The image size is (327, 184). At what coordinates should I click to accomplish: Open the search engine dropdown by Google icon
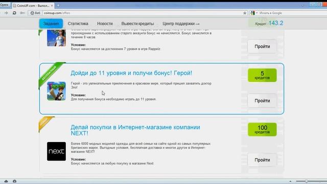(254, 13)
